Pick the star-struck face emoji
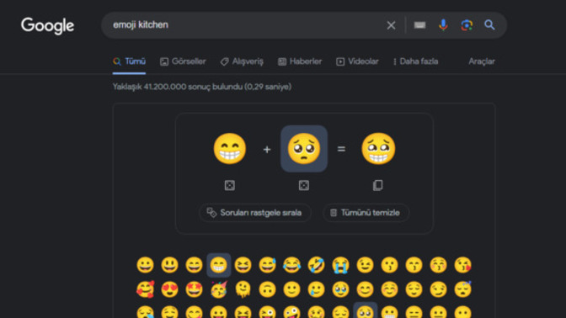The height and width of the screenshot is (318, 566). [x=194, y=289]
